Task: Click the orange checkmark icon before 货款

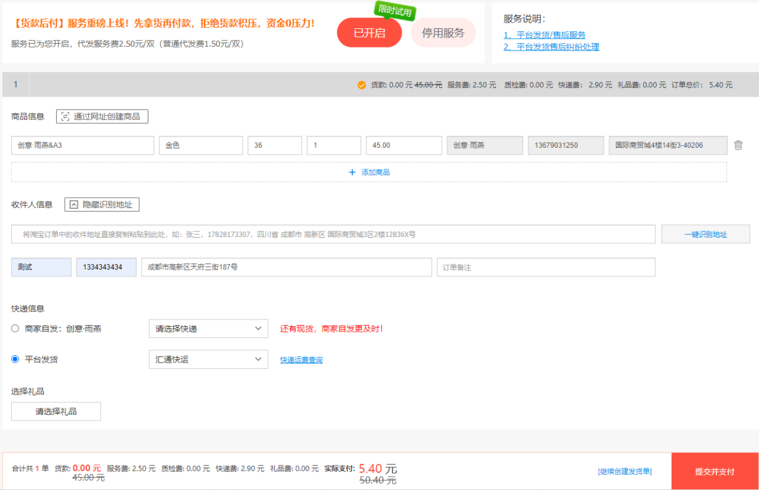Action: pyautogui.click(x=362, y=85)
